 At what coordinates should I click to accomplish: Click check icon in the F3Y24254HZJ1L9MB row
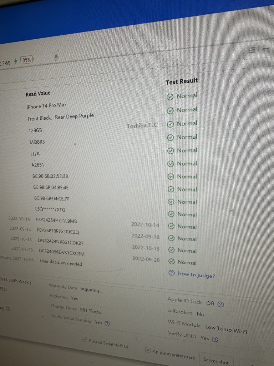click(171, 226)
